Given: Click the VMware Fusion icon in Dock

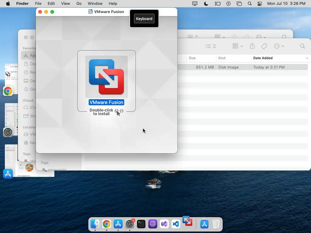Looking at the screenshot, I should (x=187, y=221).
